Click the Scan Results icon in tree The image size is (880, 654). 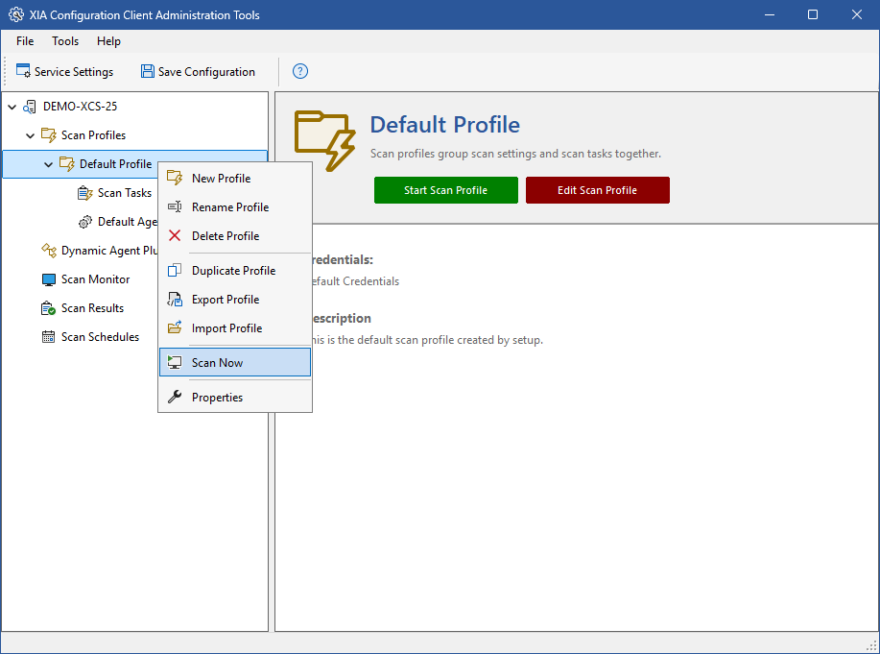coord(49,308)
